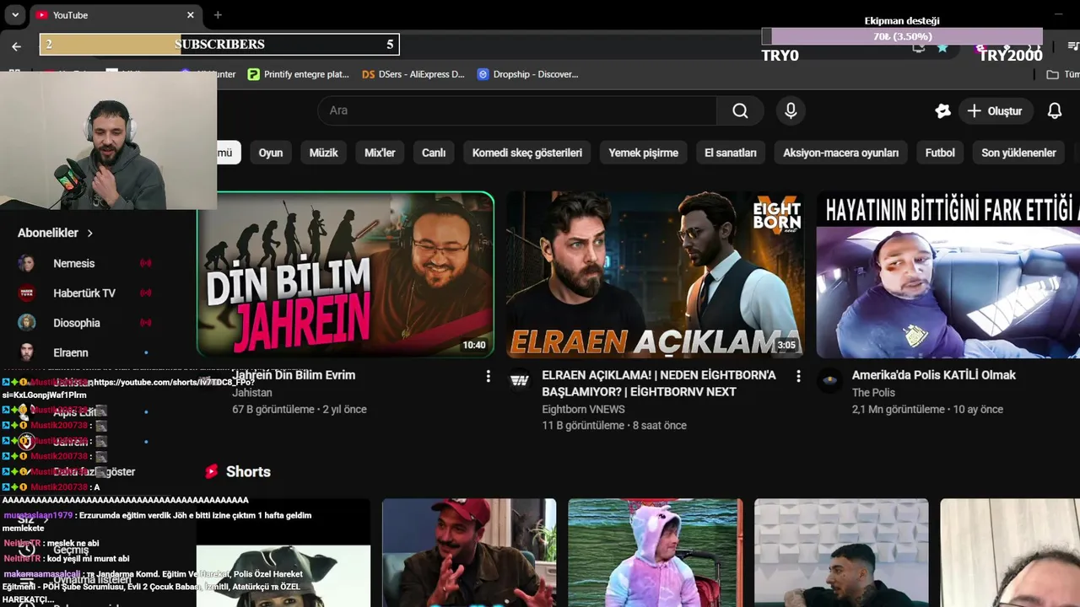
Task: Open options menu for Jahrein video
Action: click(x=488, y=376)
